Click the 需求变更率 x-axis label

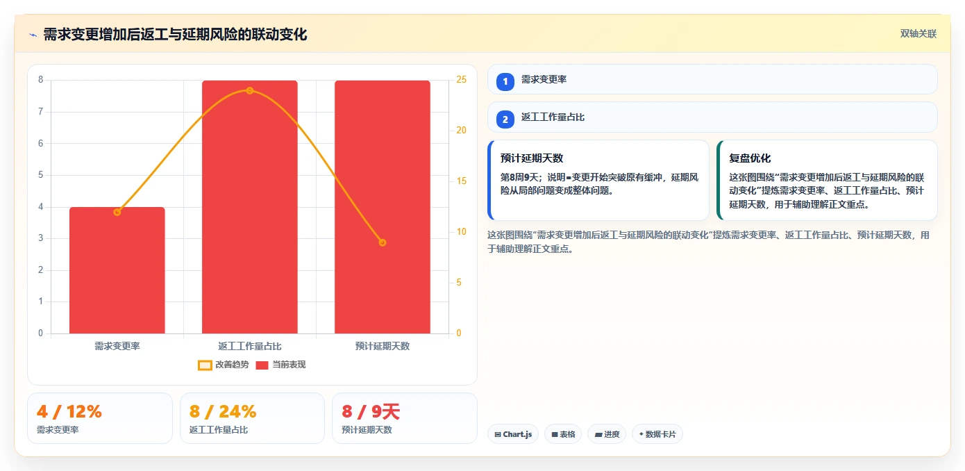[117, 346]
